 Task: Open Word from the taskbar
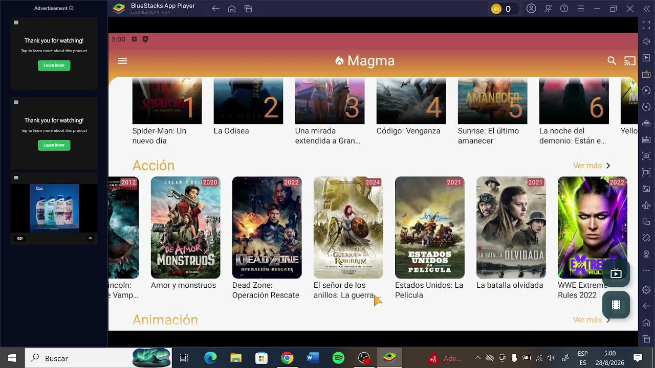(x=313, y=358)
